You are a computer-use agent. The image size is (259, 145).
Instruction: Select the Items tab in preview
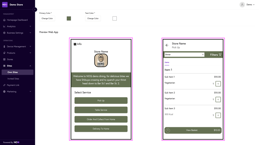tap(167, 62)
